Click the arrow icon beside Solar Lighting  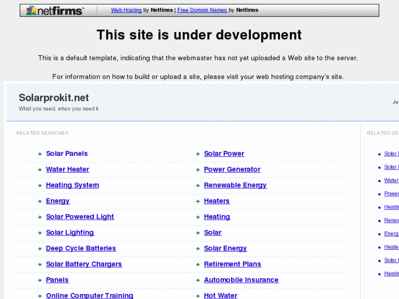(40, 233)
